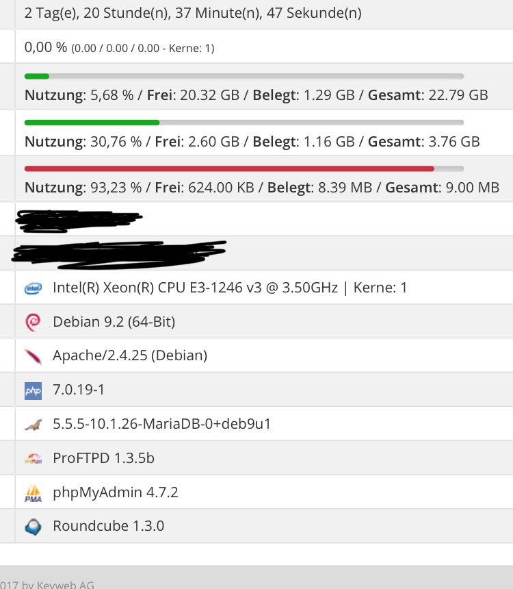Click the Debian swirl logo icon

click(33, 322)
